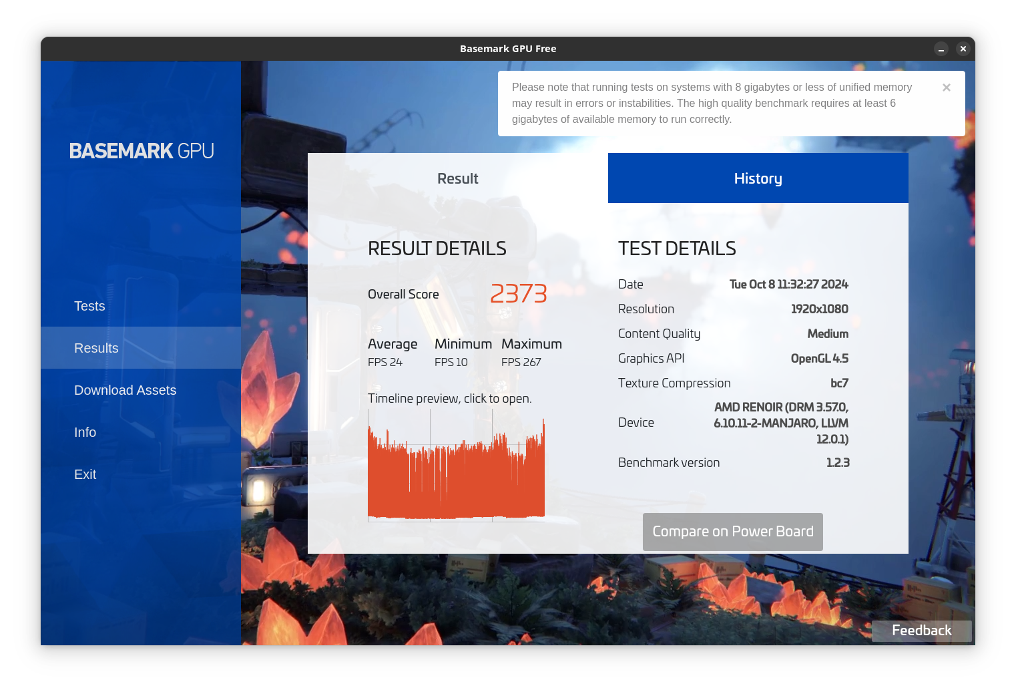Click the 'Timeline preview, click to open' text
Screen dimensions: 1016x690
449,399
